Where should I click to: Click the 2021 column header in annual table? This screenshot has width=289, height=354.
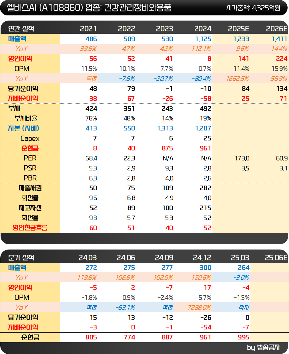coord(88,29)
